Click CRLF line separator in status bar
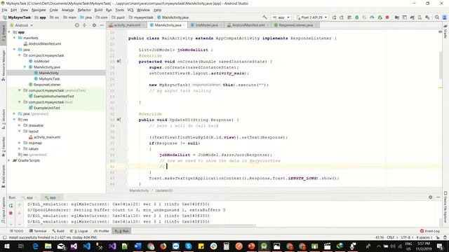Viewport: 449px width, 252px height. click(392, 237)
